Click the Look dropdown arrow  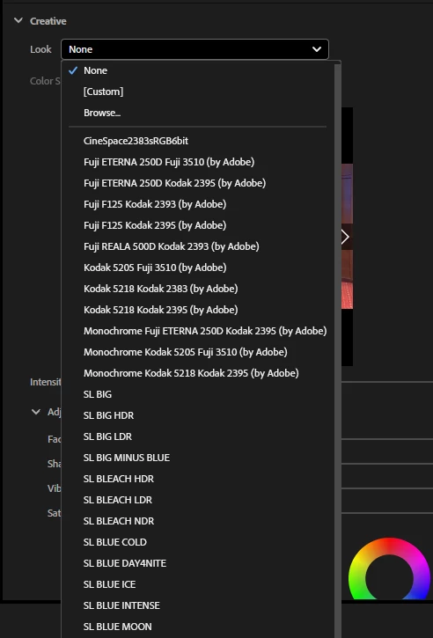(x=316, y=49)
